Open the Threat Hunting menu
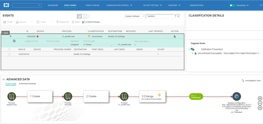 tap(92, 5)
